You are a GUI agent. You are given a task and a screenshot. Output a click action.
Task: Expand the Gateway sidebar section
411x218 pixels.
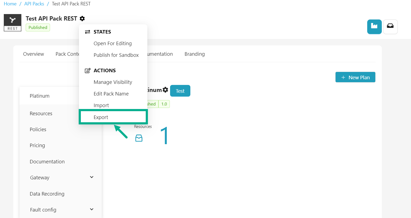[91, 177]
